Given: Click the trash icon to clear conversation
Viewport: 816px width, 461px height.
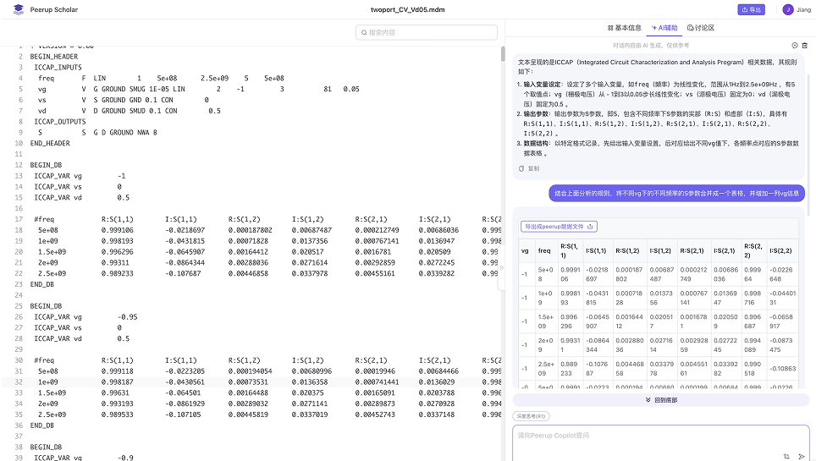Looking at the screenshot, I should tap(804, 46).
